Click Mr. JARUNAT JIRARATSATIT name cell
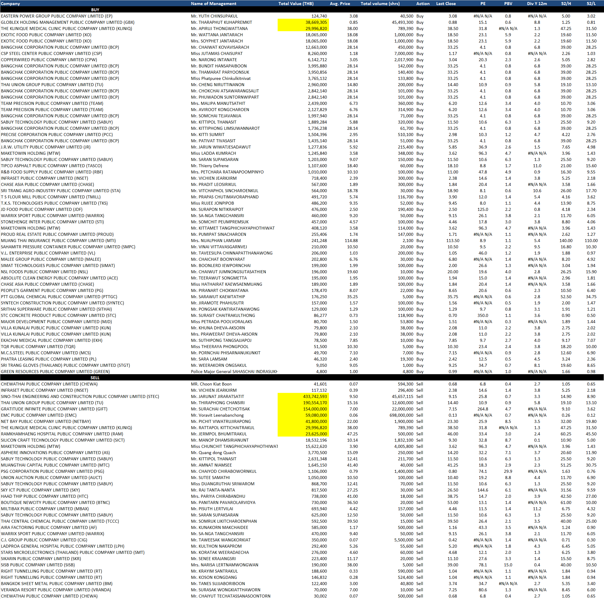 pos(218,396)
